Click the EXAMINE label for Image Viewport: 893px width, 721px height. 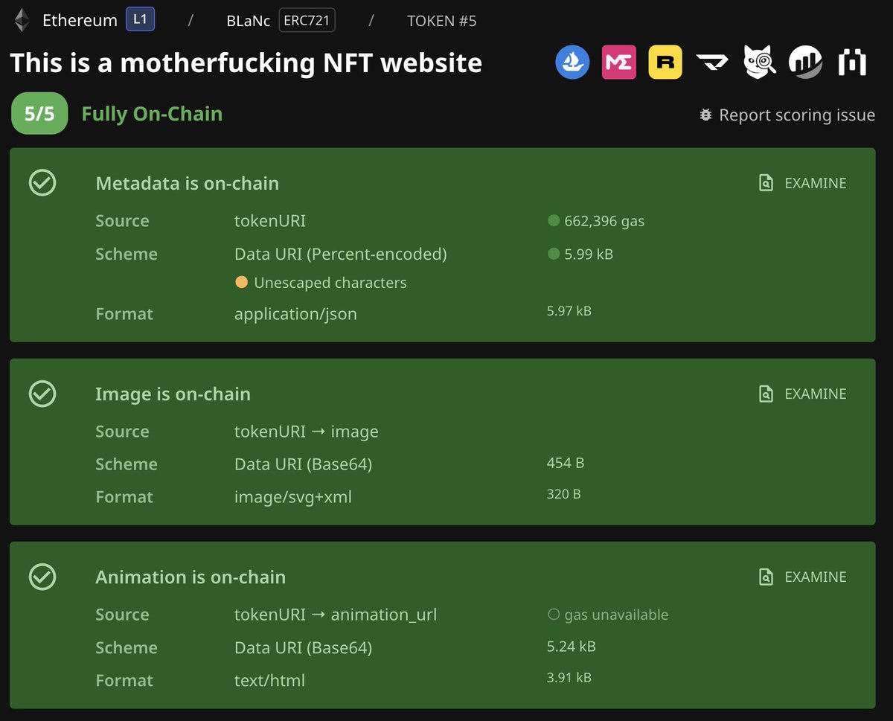(x=816, y=394)
